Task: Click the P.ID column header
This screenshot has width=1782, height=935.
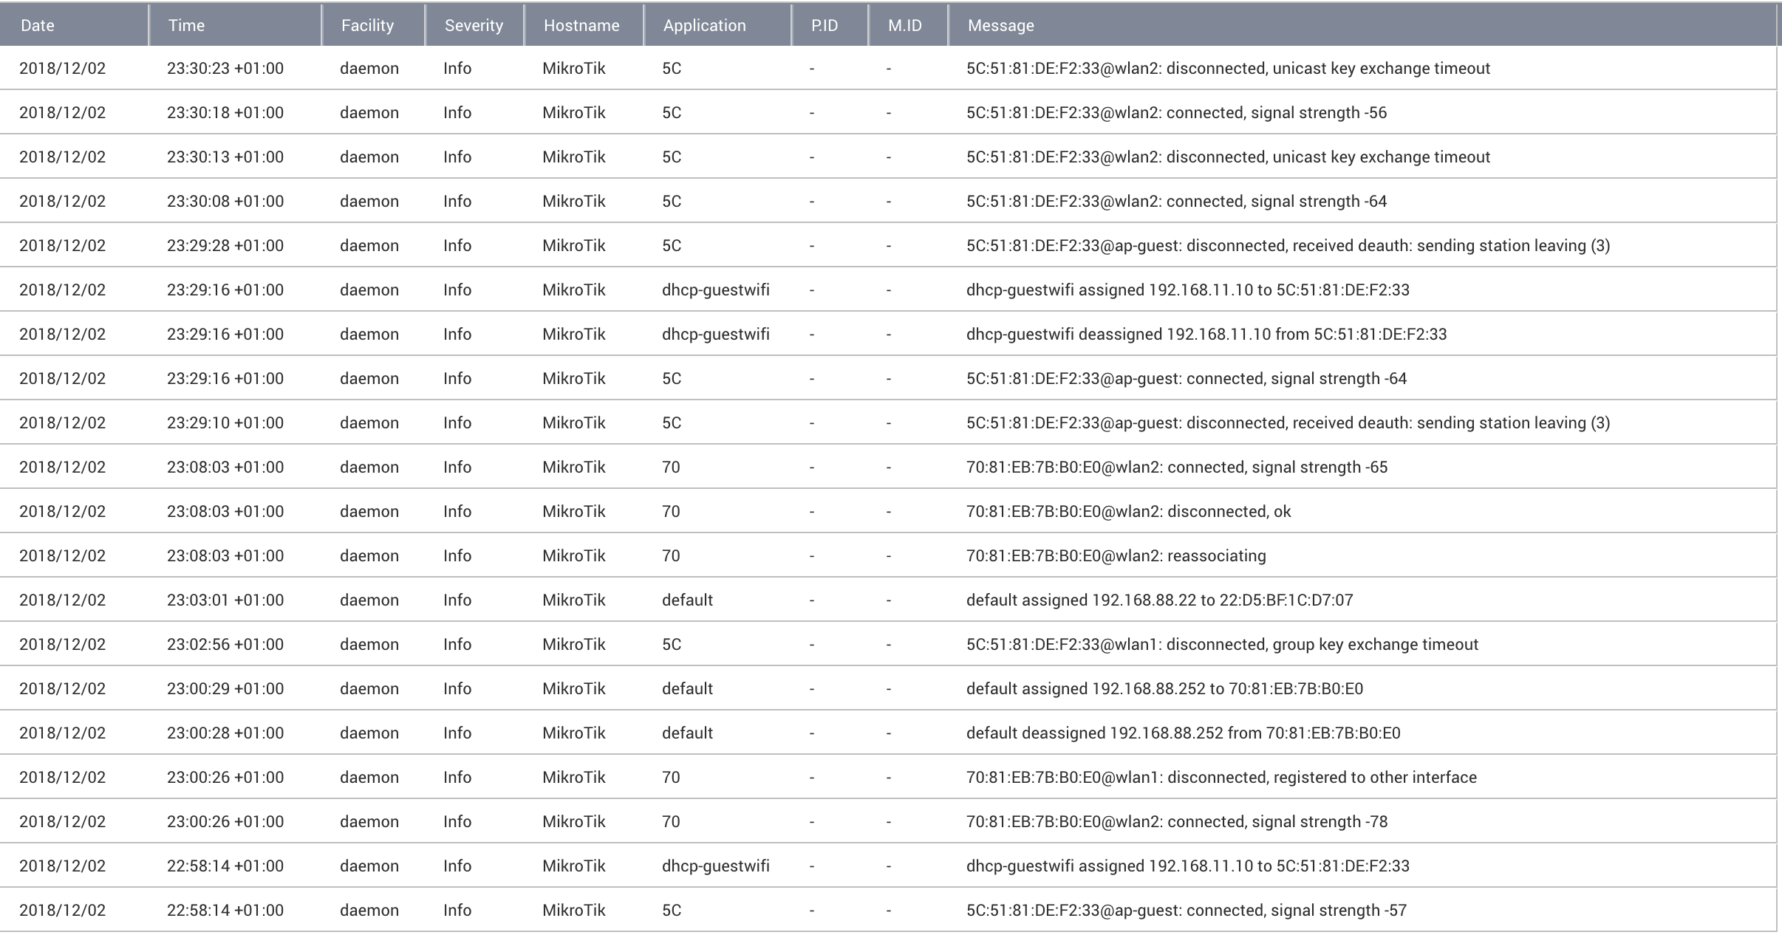Action: tap(830, 25)
